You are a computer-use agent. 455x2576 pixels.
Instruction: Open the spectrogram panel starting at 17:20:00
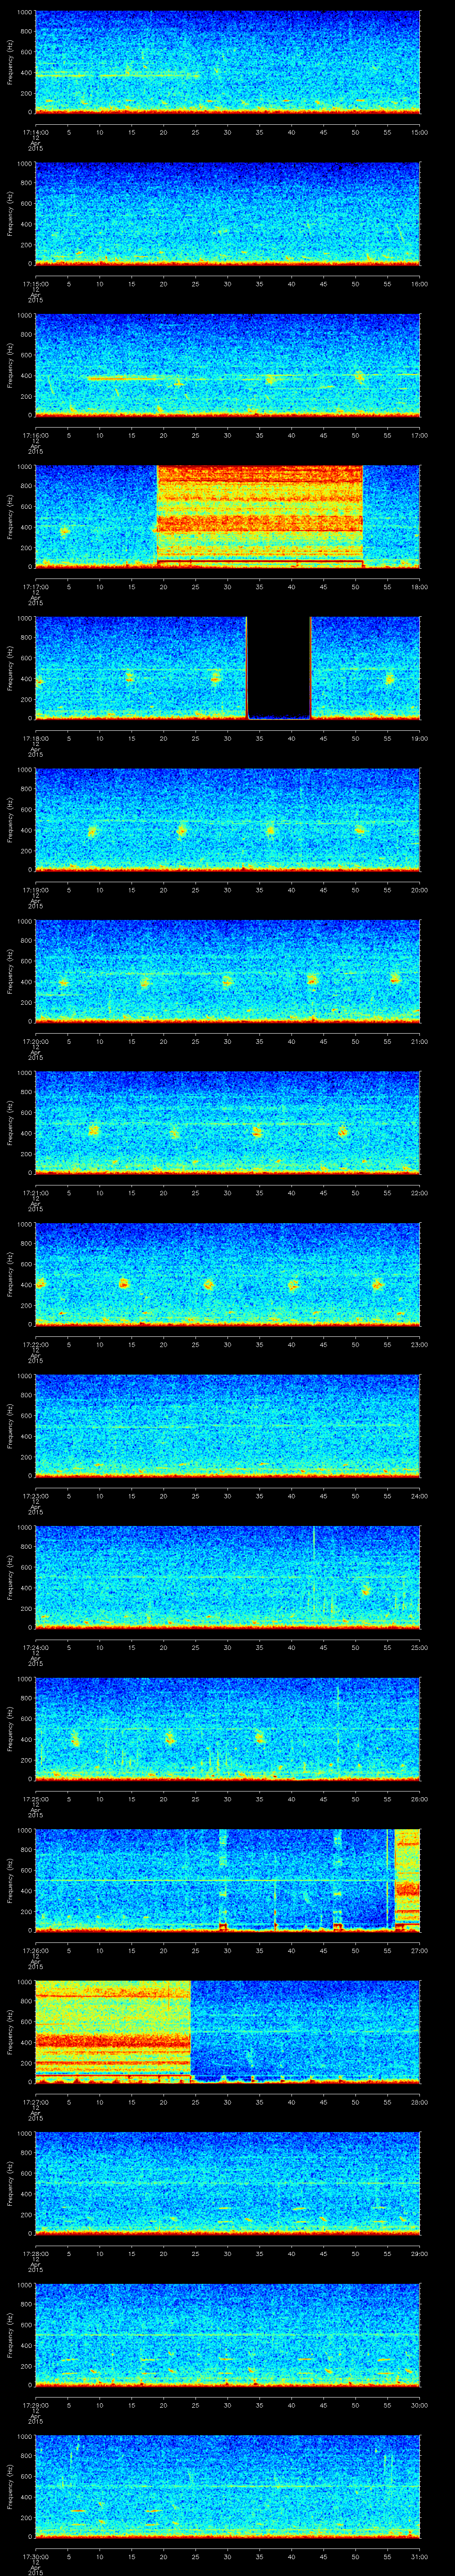(227, 971)
